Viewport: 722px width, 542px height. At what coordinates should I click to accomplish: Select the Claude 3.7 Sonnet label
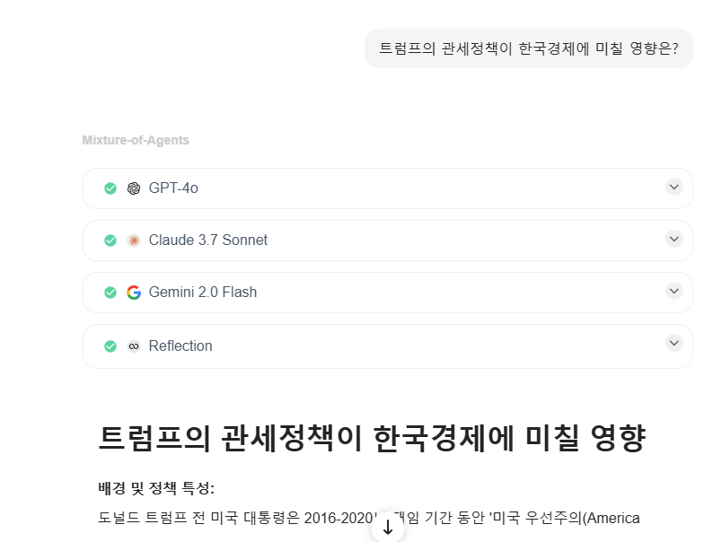point(208,240)
